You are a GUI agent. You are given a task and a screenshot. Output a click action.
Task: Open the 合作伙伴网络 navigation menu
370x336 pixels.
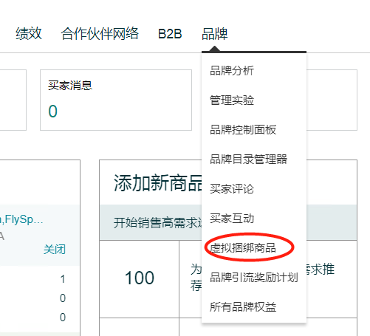(100, 34)
